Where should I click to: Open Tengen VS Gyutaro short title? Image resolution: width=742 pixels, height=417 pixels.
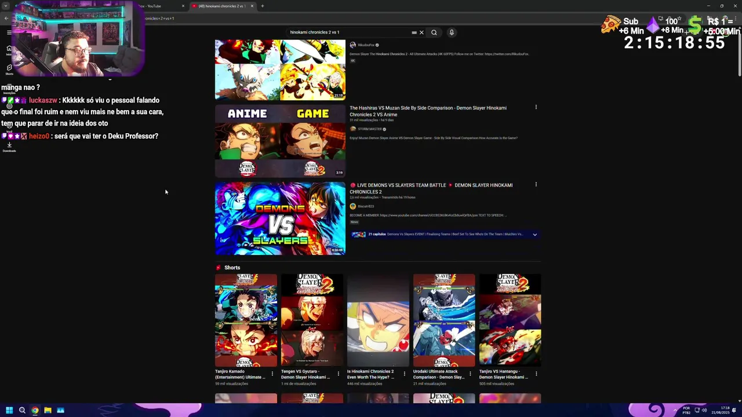(305, 374)
